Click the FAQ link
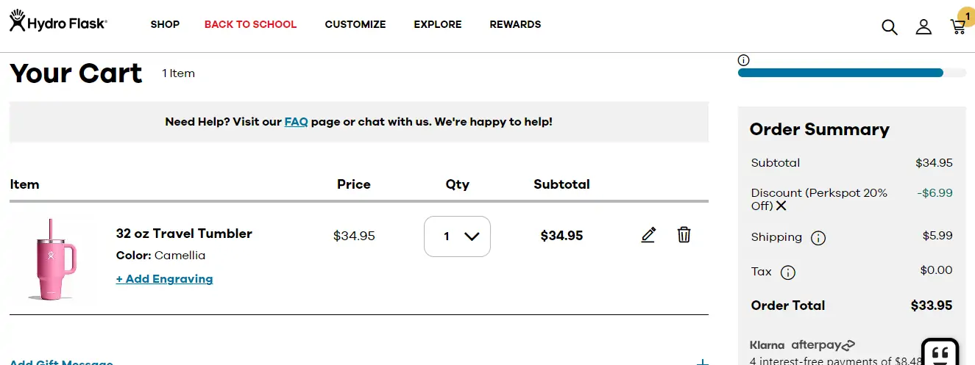975x365 pixels. coord(296,122)
